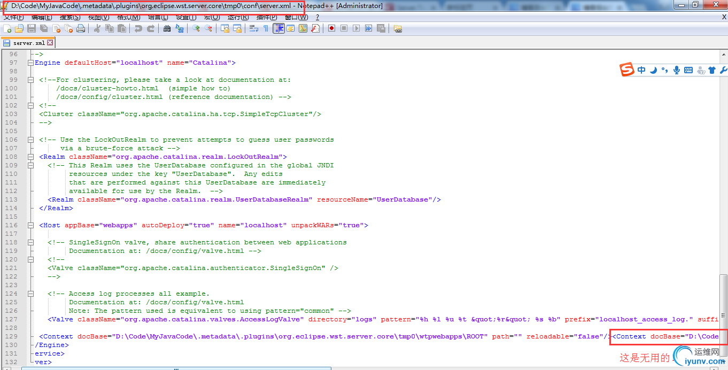728x370 pixels.
Task: Collapse the SingleSignOn comment fold on line 118
Action: coord(30,242)
